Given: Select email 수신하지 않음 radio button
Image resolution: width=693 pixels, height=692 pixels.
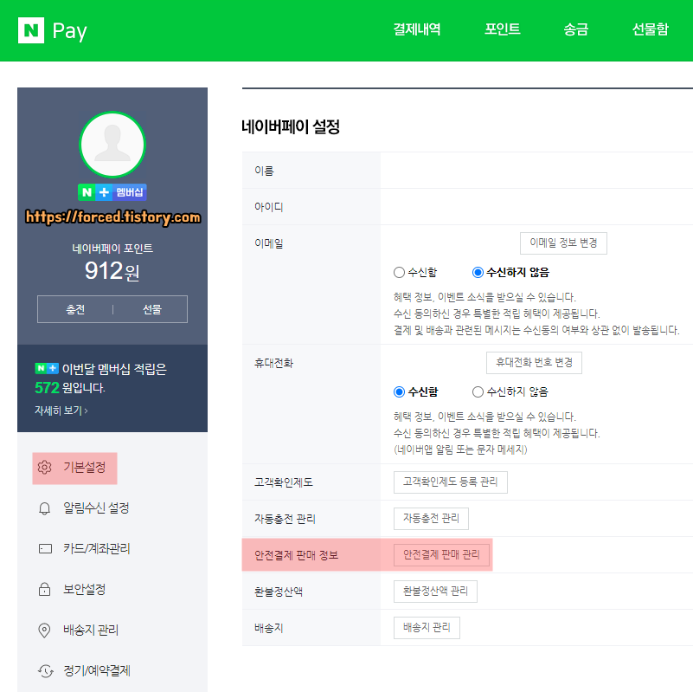Looking at the screenshot, I should pyautogui.click(x=478, y=273).
